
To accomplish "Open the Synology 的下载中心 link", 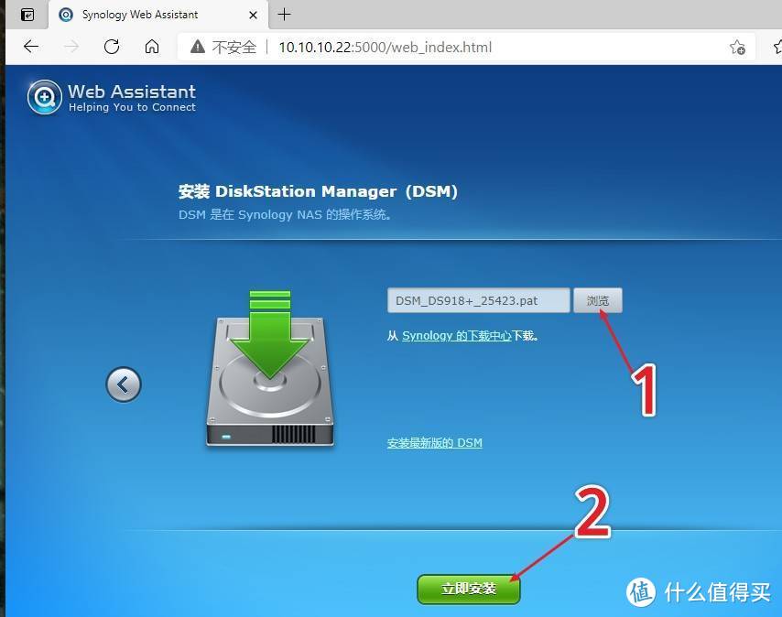I will (x=457, y=336).
